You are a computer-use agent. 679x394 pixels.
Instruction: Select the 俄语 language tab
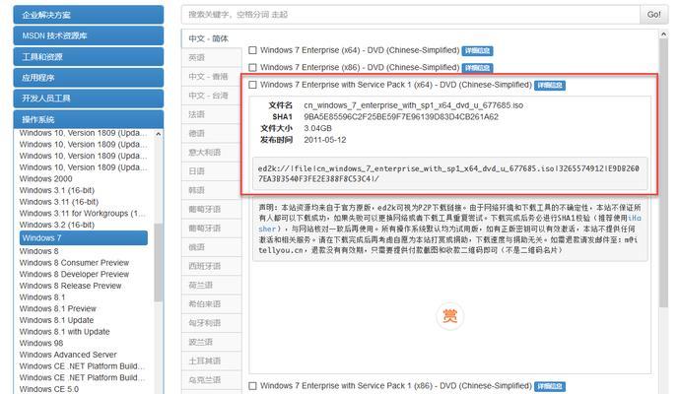(x=211, y=247)
